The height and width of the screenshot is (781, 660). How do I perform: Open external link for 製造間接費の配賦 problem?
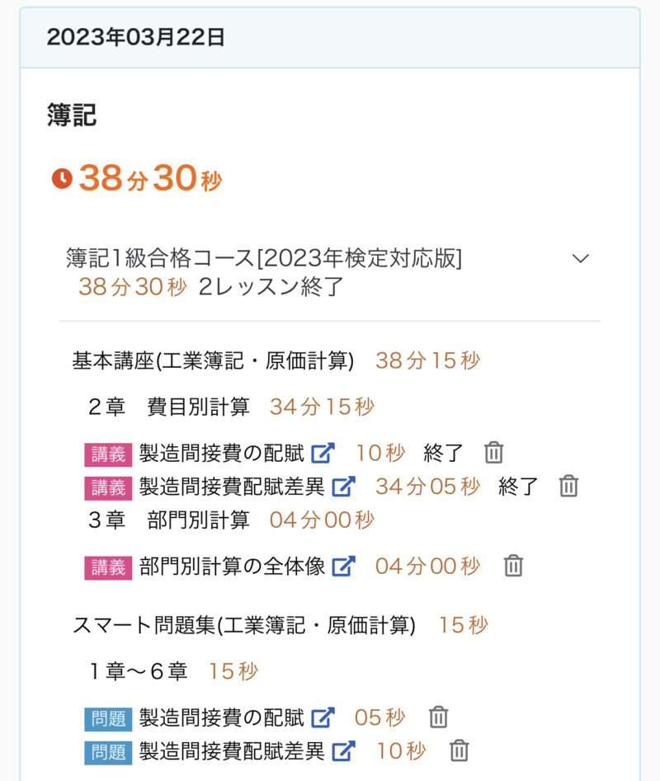[x=323, y=717]
